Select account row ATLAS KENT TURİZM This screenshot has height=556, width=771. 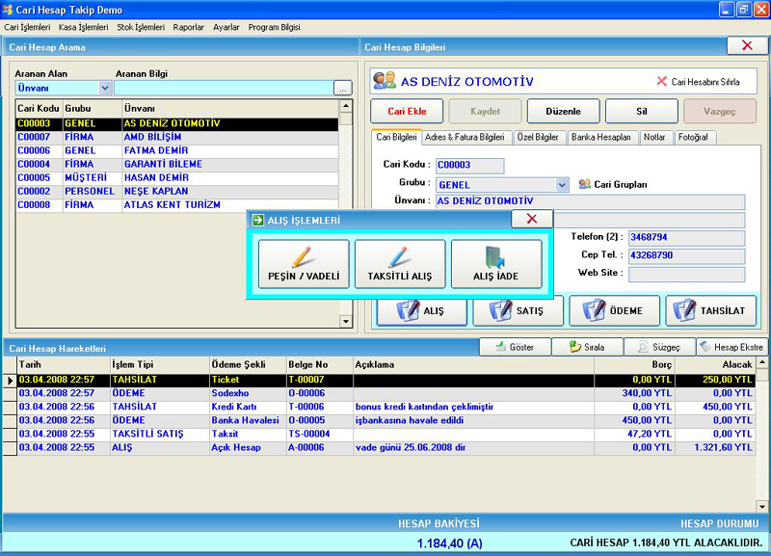(177, 205)
